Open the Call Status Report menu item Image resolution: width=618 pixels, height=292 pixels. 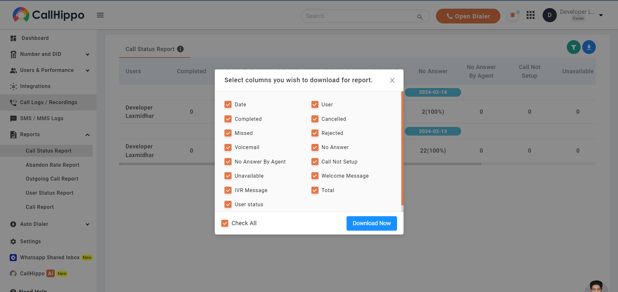[x=46, y=151]
